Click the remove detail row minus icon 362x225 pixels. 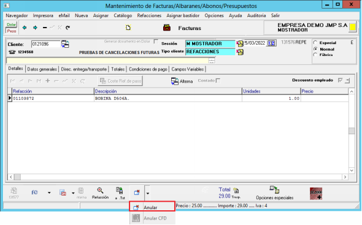click(56, 81)
